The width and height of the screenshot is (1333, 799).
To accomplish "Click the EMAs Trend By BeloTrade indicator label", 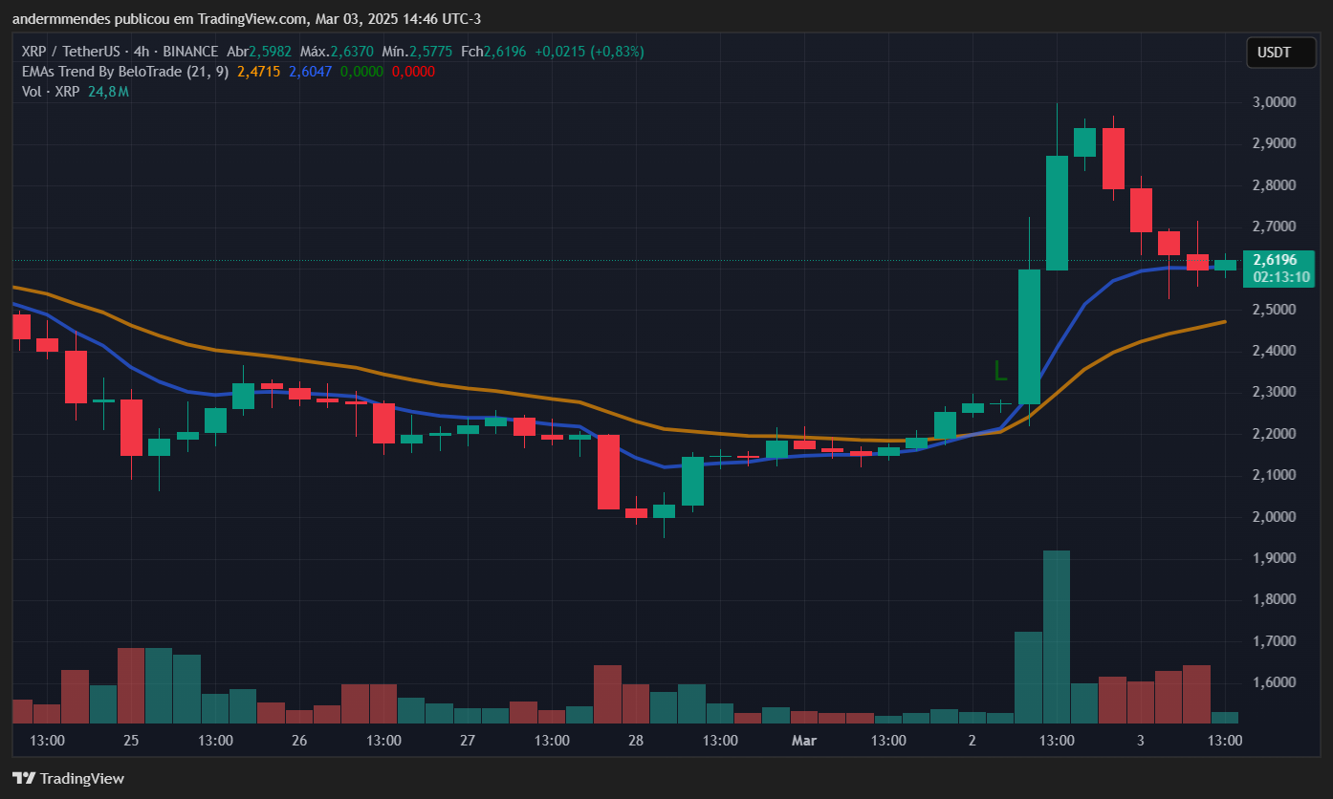I will tap(124, 72).
